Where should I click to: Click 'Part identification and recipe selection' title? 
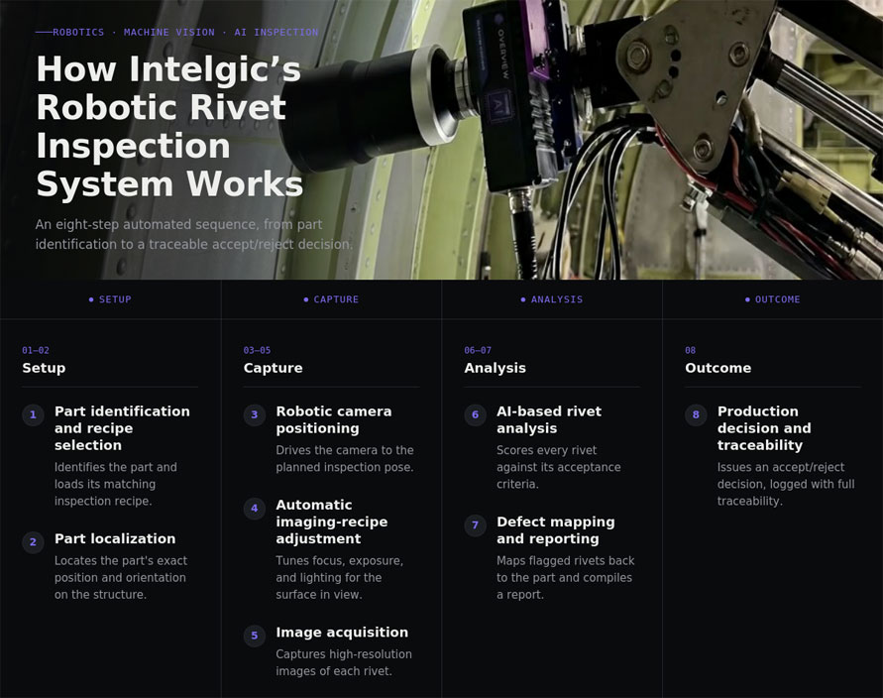pyautogui.click(x=122, y=428)
